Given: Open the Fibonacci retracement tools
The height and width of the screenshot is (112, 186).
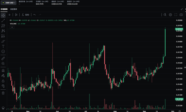Looking at the screenshot, I should tap(3, 26).
